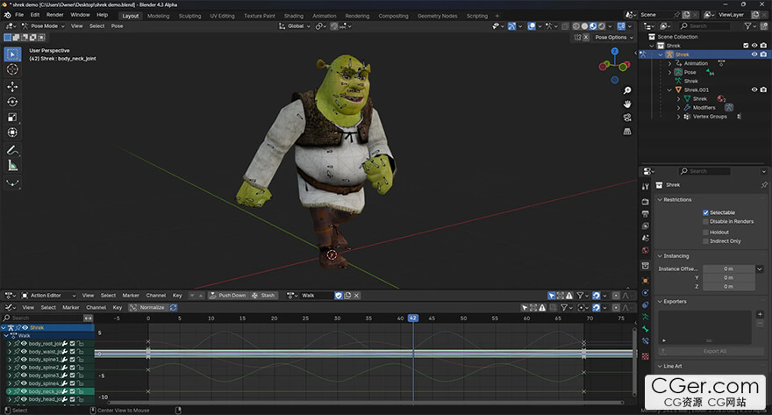Click the zoom magnifier viewport gizmo
Image resolution: width=772 pixels, height=415 pixels.
[627, 90]
